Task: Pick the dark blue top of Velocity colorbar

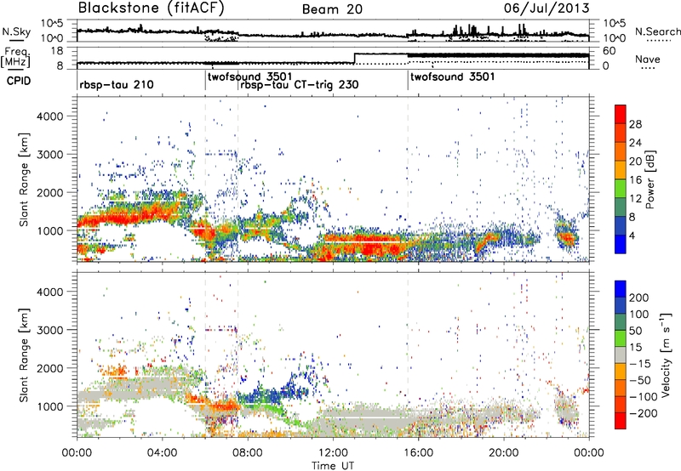Action: 621,288
